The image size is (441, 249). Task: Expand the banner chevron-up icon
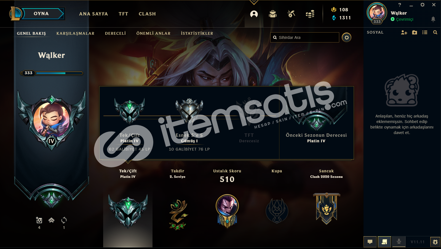click(51, 220)
